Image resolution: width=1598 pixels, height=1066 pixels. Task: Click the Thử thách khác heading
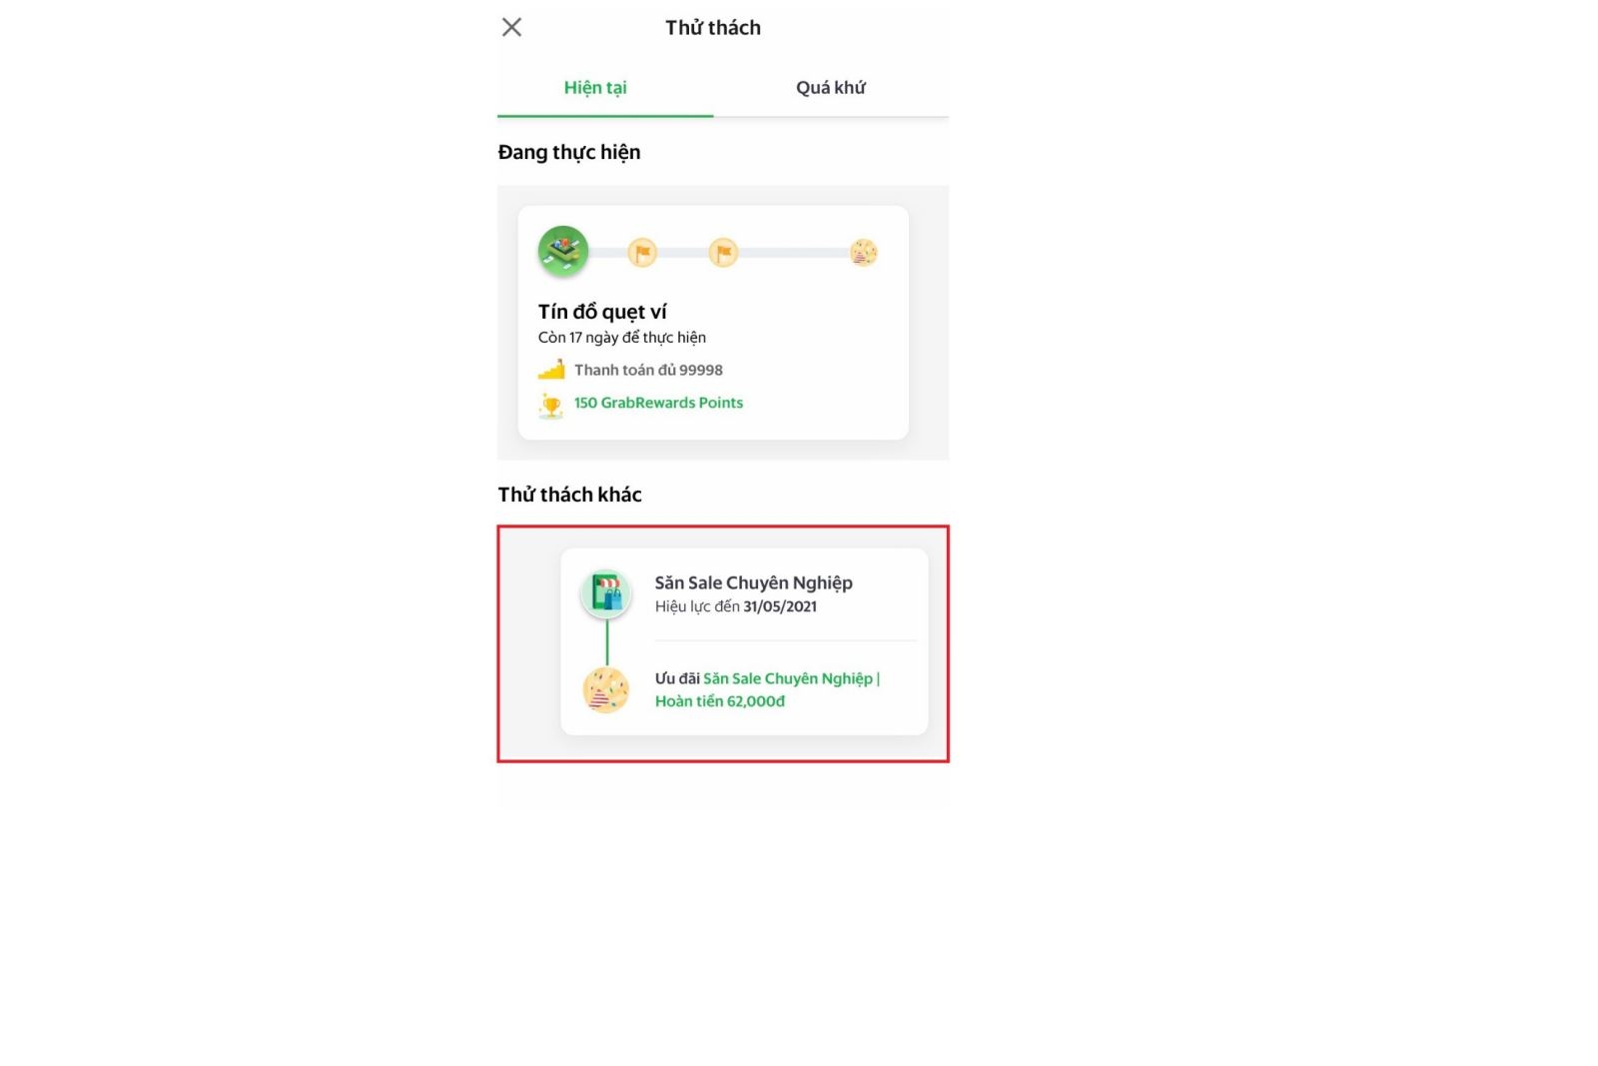click(x=570, y=495)
